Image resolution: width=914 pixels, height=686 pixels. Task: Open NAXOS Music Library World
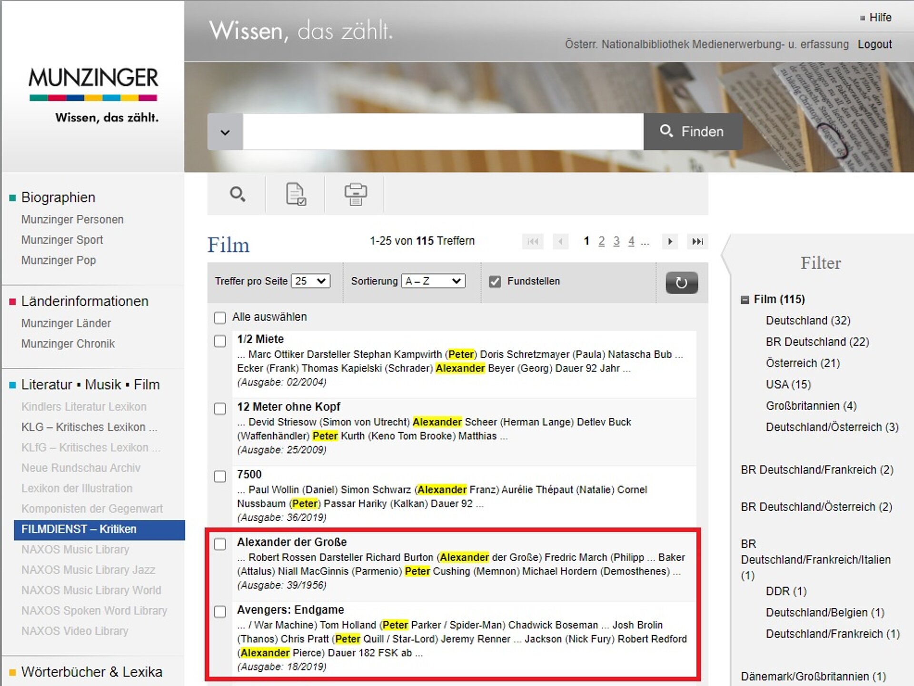[x=91, y=590]
